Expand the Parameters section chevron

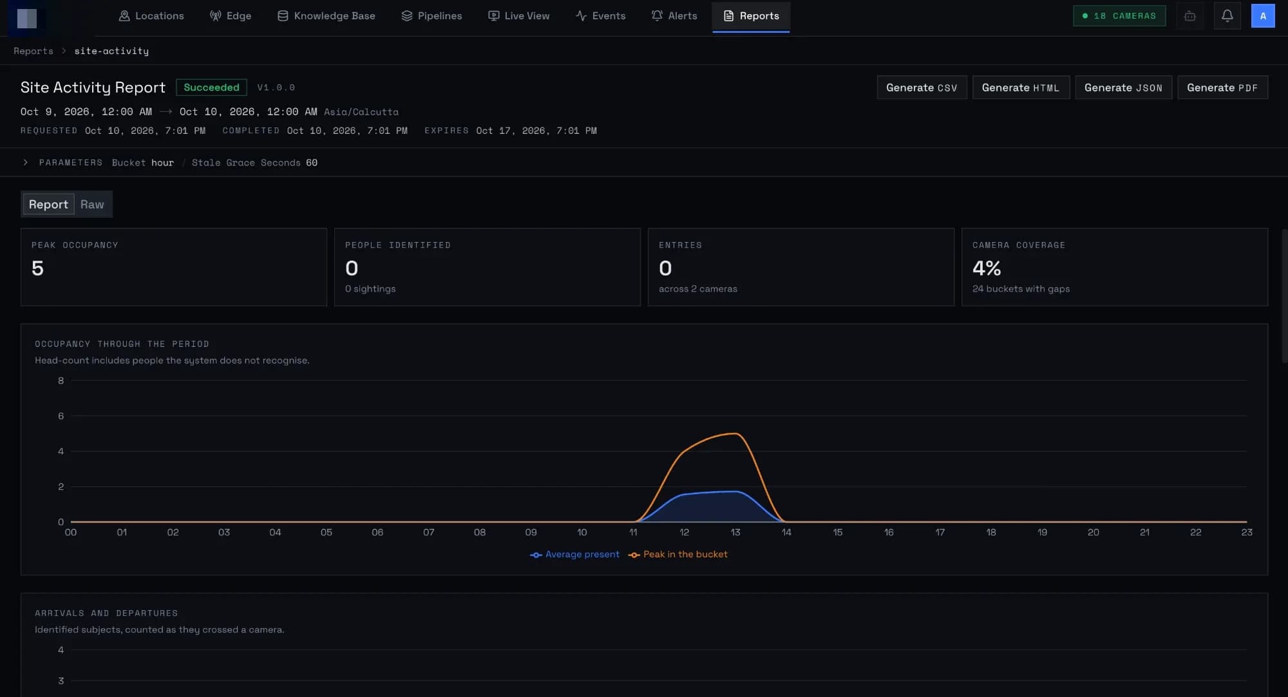pos(25,162)
